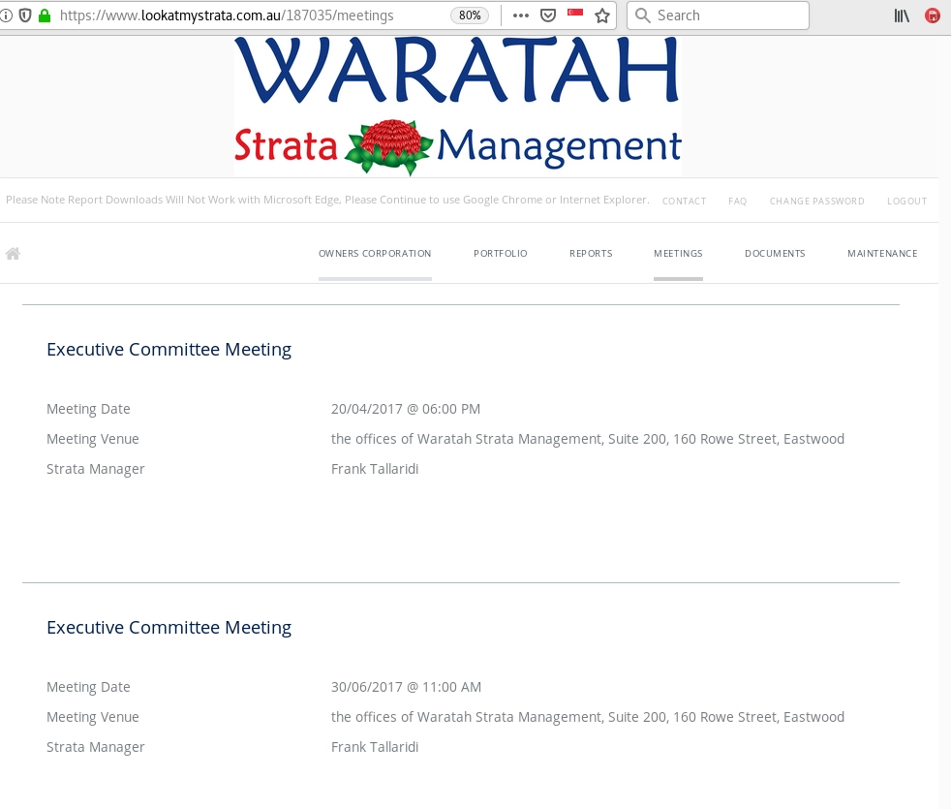The image size is (951, 809).
Task: Click the Waratah Strata Management logo
Action: pyautogui.click(x=458, y=107)
